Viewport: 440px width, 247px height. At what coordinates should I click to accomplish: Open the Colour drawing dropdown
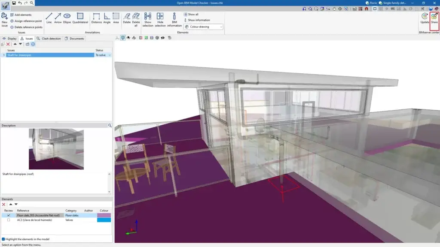[x=203, y=27]
